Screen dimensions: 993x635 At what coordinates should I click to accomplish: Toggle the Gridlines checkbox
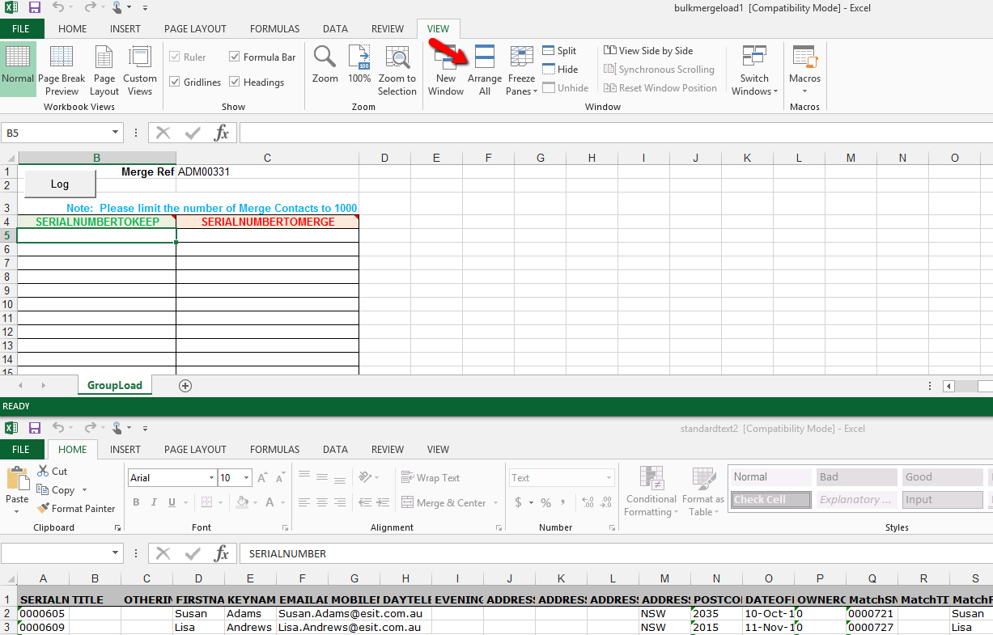(175, 83)
